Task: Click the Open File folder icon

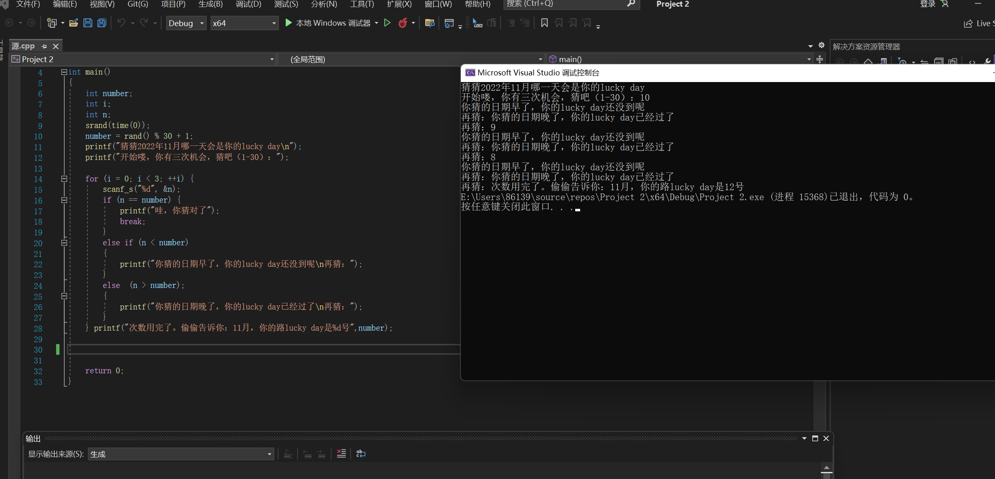Action: click(74, 23)
